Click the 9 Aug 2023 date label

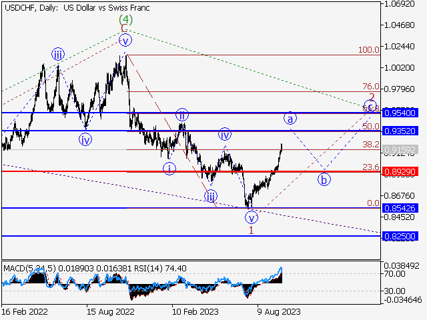(279, 311)
